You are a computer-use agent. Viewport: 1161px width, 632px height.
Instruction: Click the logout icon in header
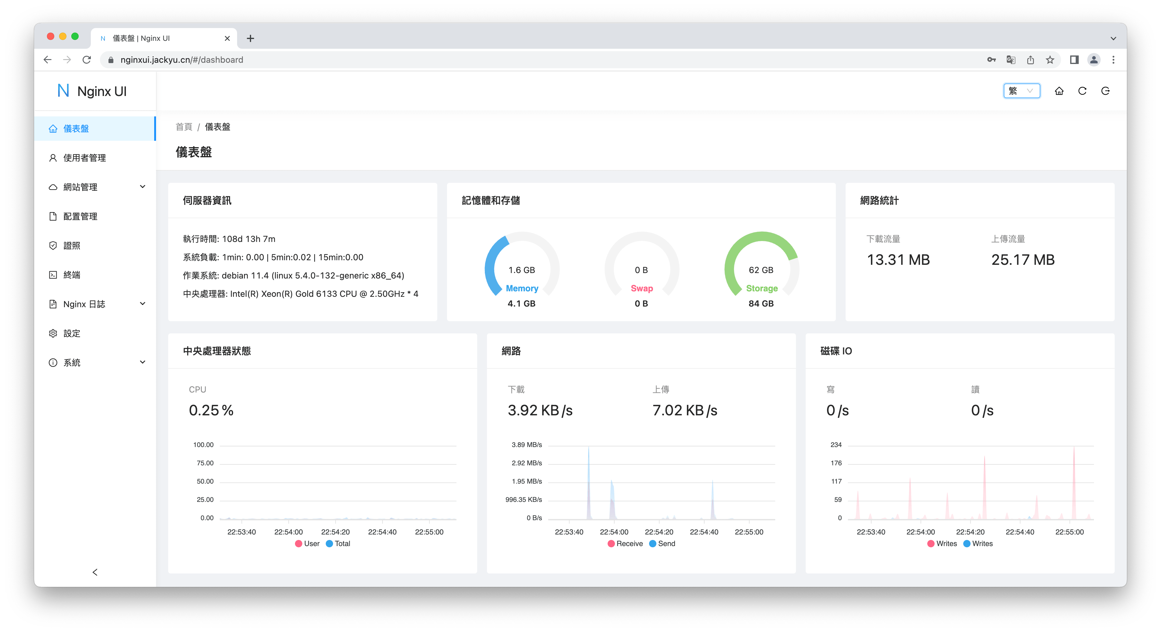click(1105, 91)
